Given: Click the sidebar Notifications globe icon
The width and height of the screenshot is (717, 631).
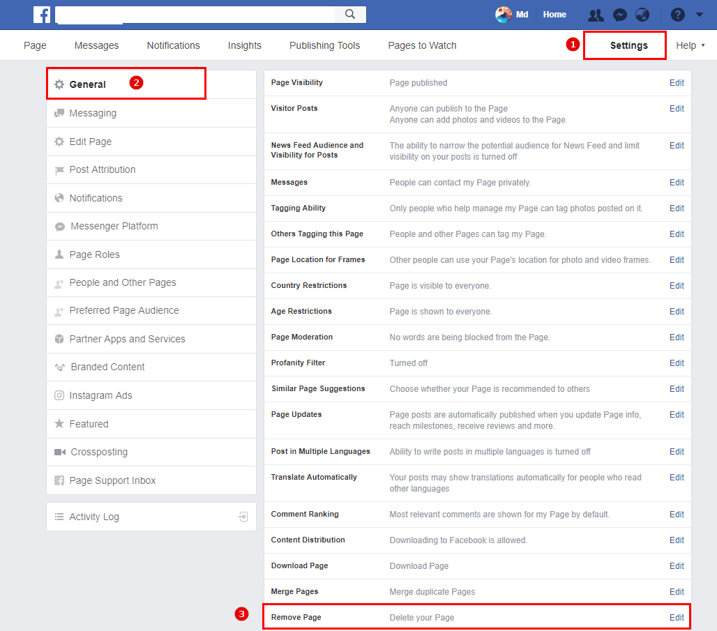Looking at the screenshot, I should [x=59, y=198].
